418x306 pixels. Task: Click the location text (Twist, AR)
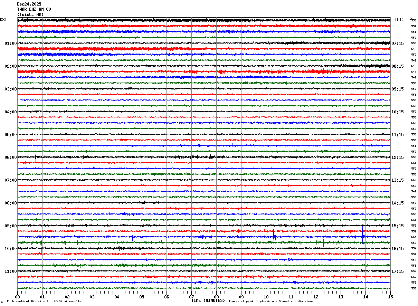click(30, 15)
